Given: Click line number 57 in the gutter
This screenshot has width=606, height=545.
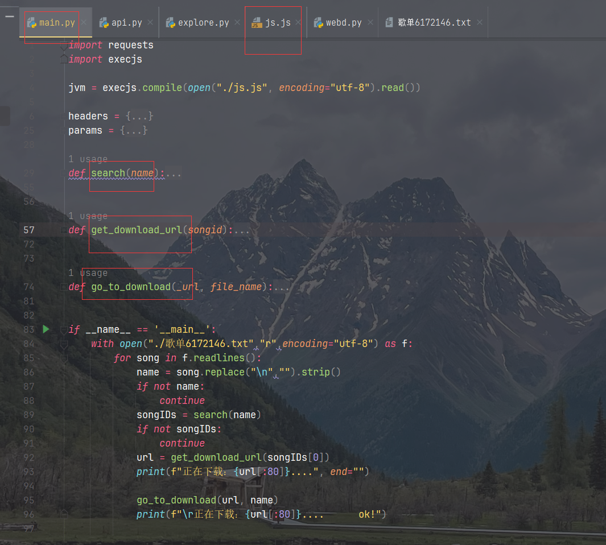Looking at the screenshot, I should (x=29, y=230).
